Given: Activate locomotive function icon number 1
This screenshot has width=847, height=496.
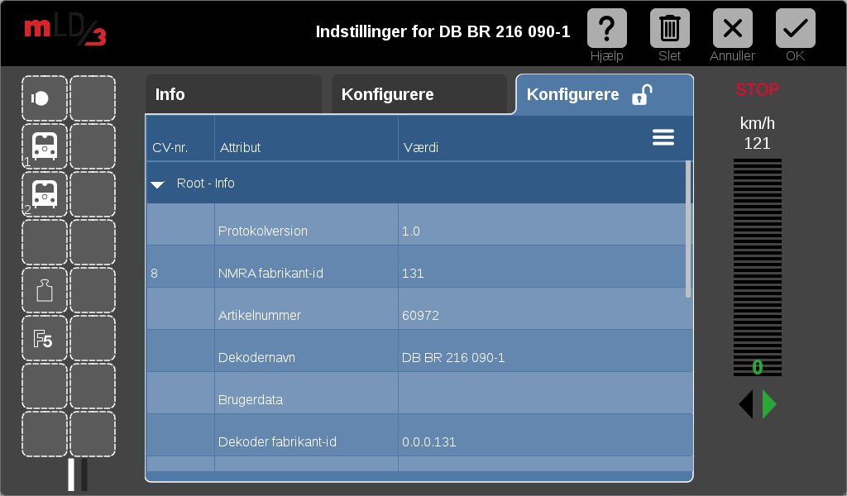Looking at the screenshot, I should pos(45,146).
